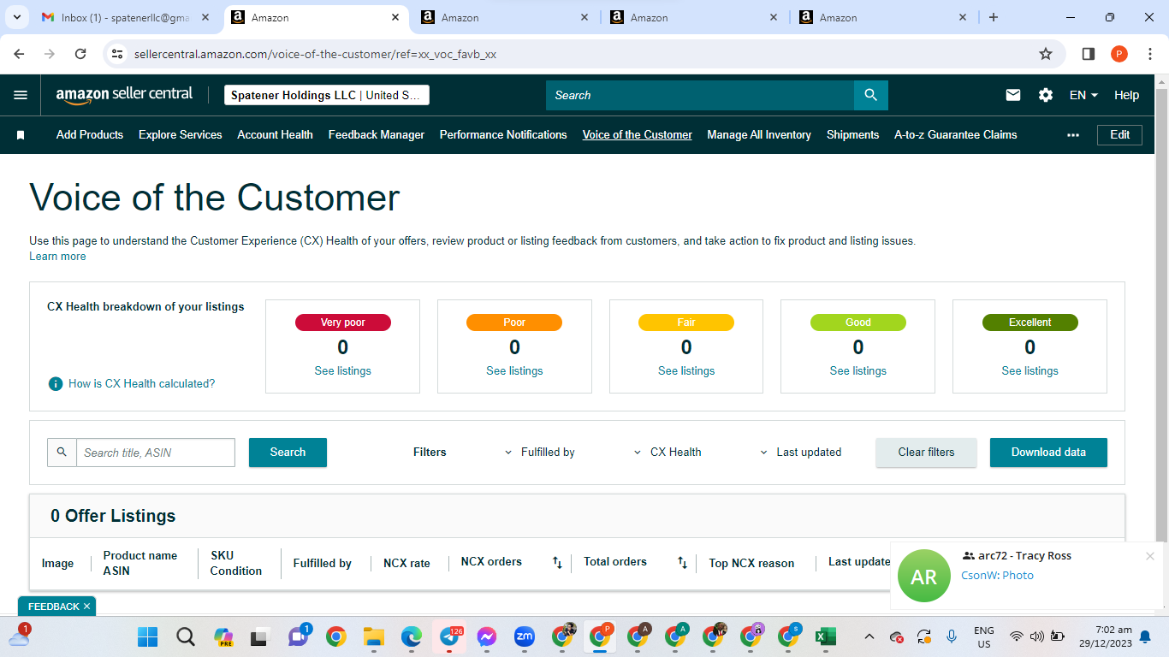1169x657 pixels.
Task: Click the magnifier icon beside Search title, ASIN
Action: 62,453
